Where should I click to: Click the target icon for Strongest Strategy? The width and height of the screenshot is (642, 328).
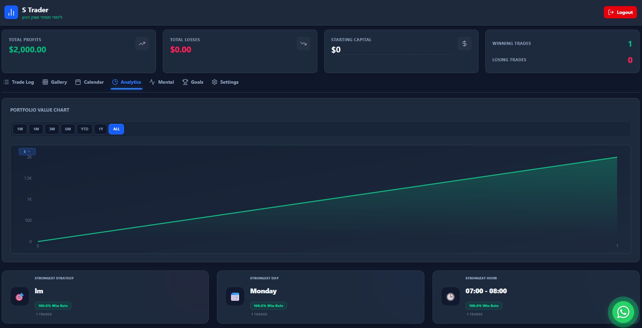click(x=20, y=297)
